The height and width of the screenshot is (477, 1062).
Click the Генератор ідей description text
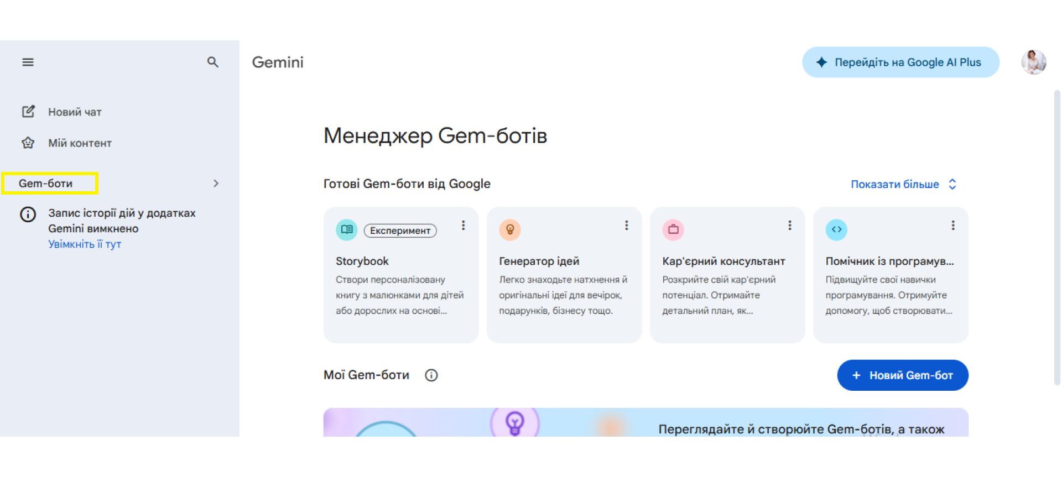563,295
